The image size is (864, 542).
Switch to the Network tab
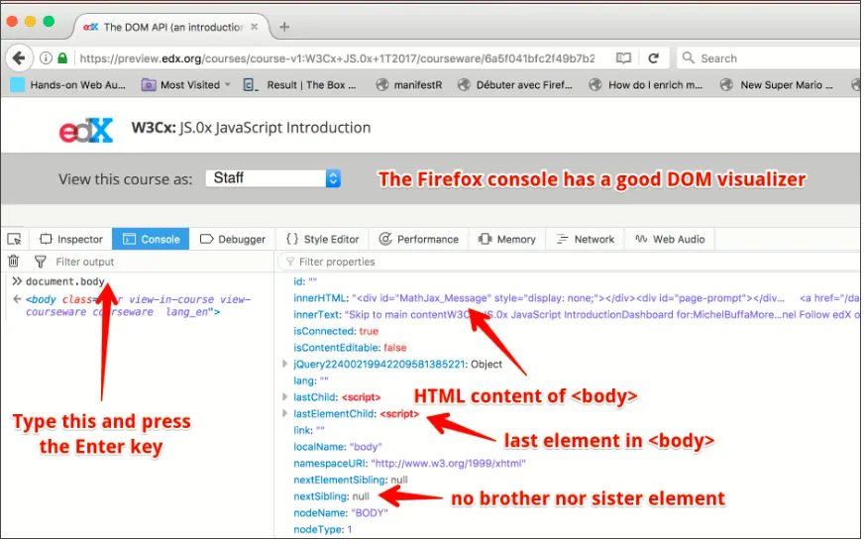[586, 239]
